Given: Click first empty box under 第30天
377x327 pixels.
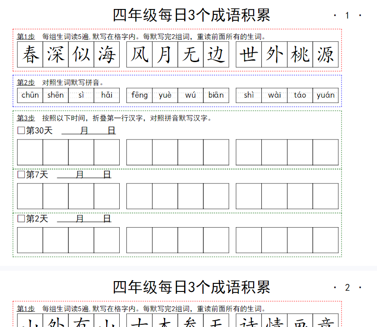Looking at the screenshot, I should [x=30, y=152].
